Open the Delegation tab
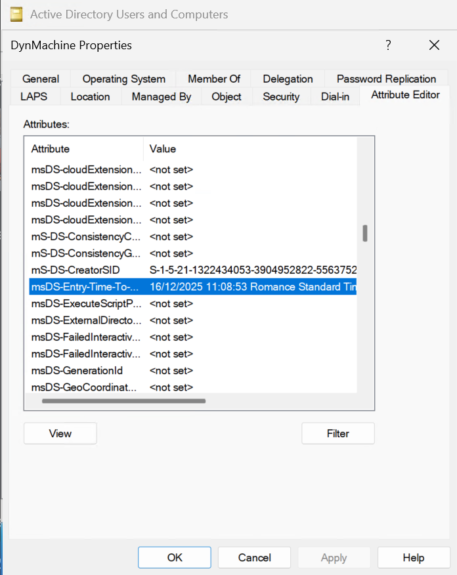Image resolution: width=457 pixels, height=575 pixels. 287,78
